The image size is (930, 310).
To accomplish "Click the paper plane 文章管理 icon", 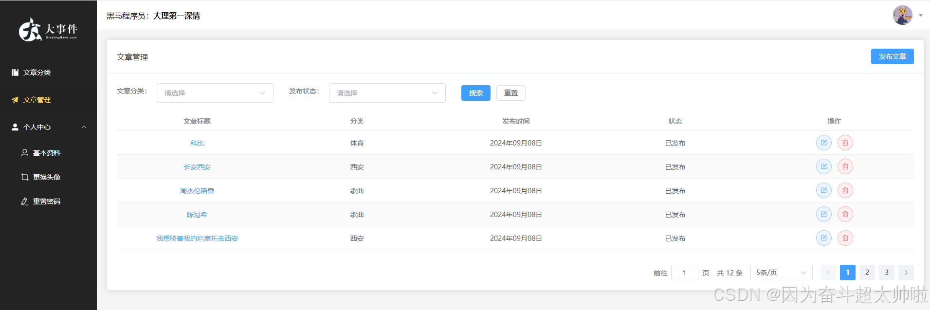I will (x=15, y=100).
